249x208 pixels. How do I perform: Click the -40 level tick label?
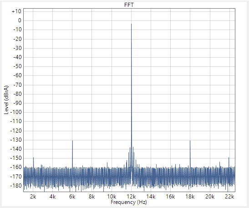tap(17, 57)
